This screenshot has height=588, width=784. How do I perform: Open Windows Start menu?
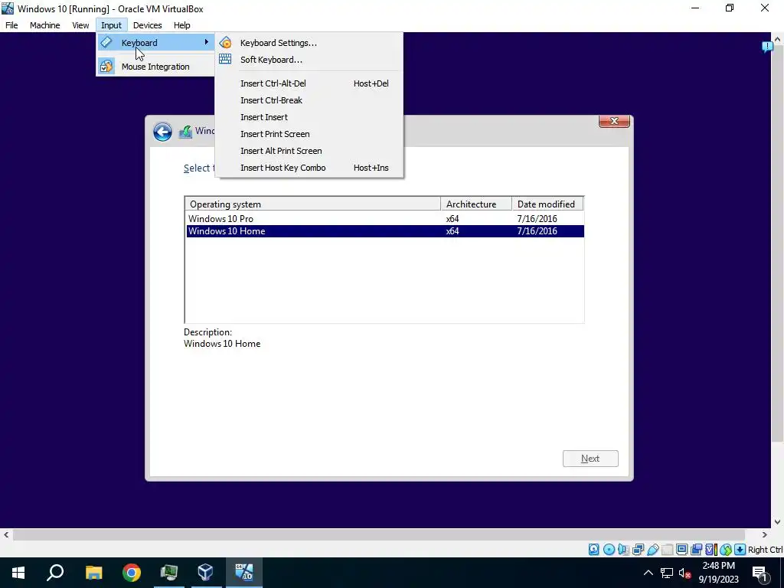tap(18, 573)
